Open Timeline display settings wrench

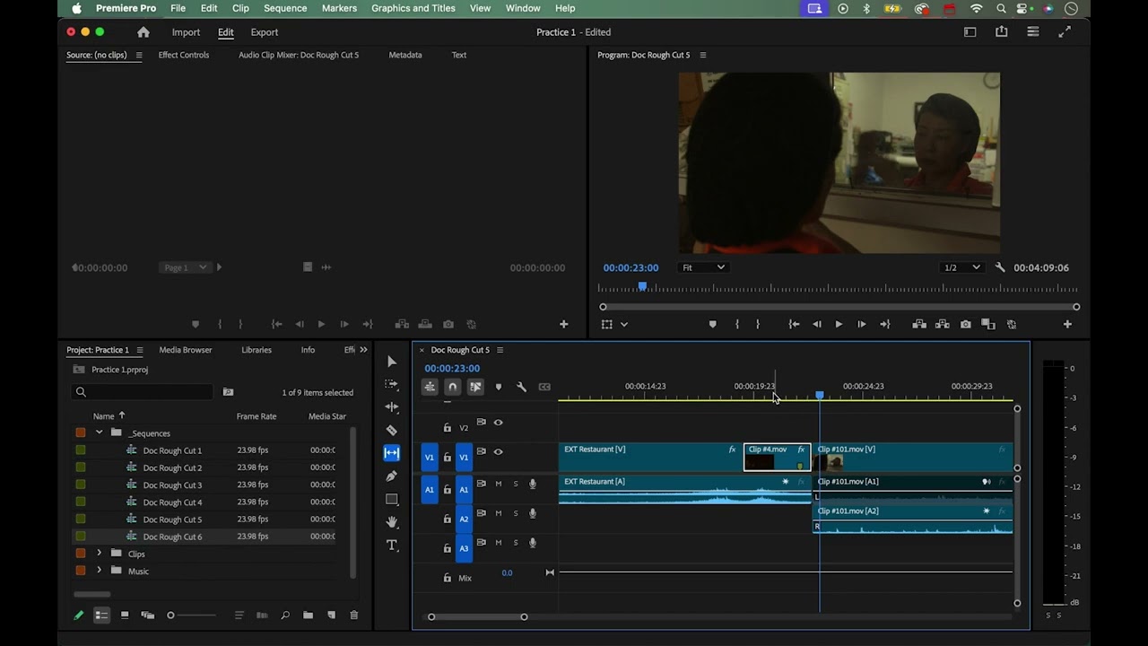(521, 387)
